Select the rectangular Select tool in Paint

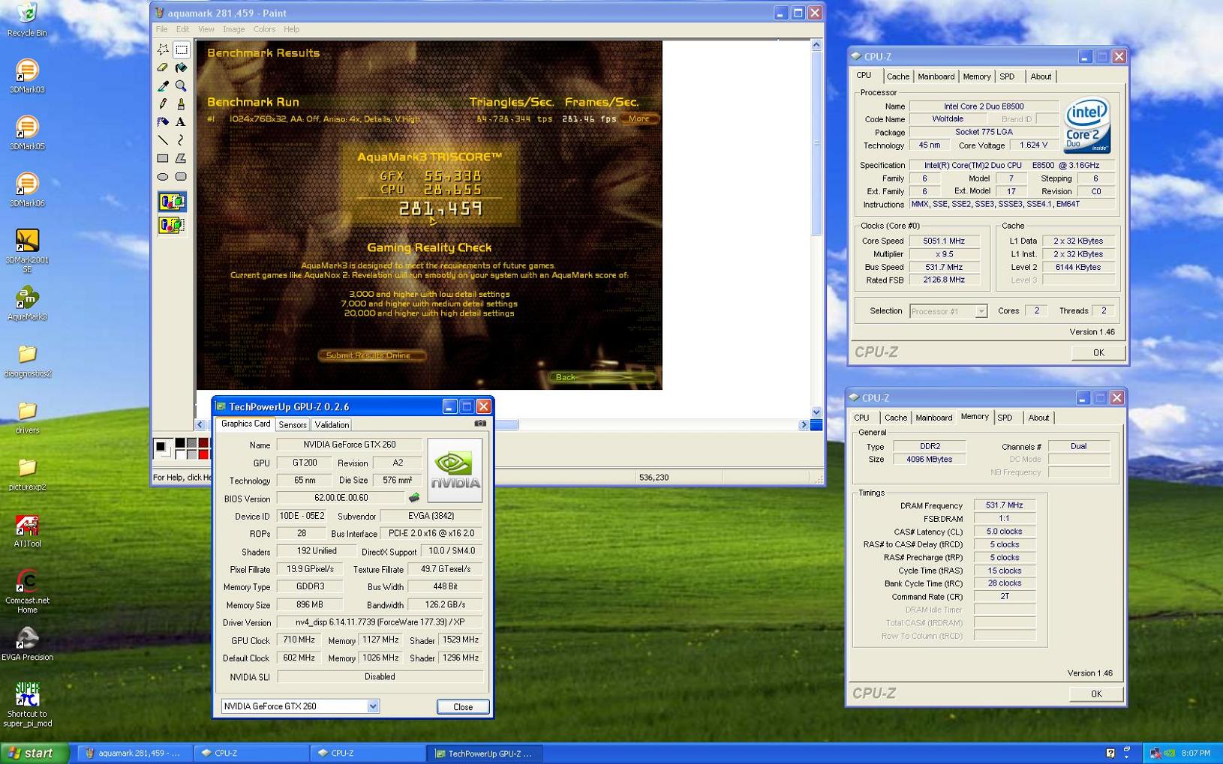point(181,49)
